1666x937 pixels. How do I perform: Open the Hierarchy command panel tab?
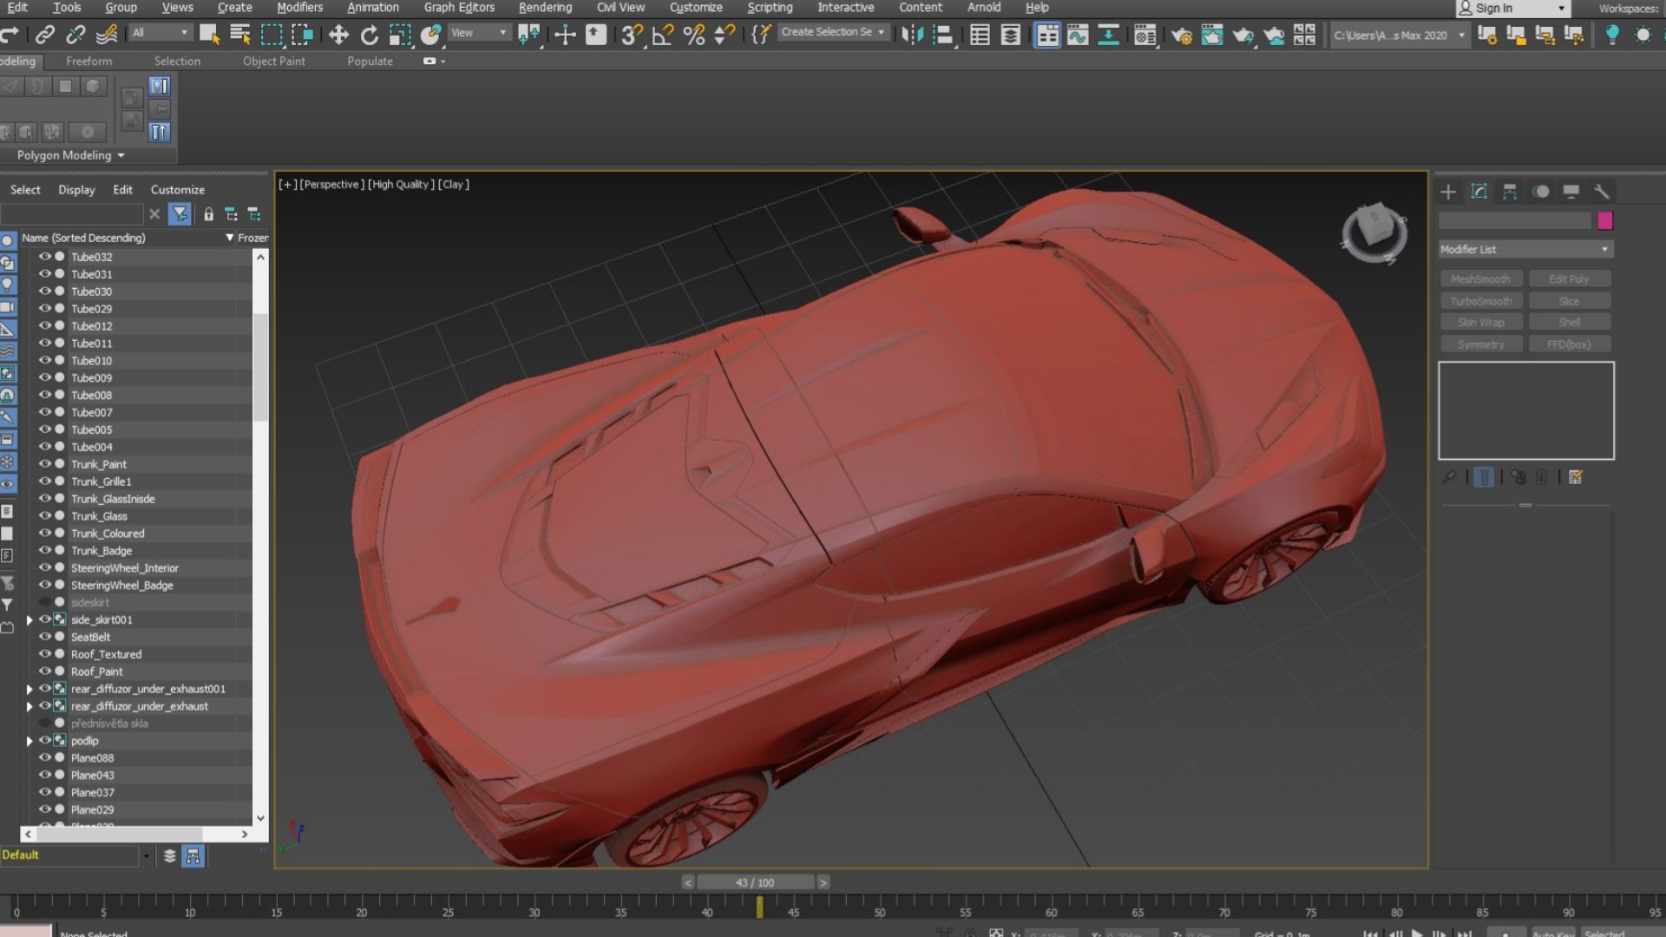click(1510, 192)
